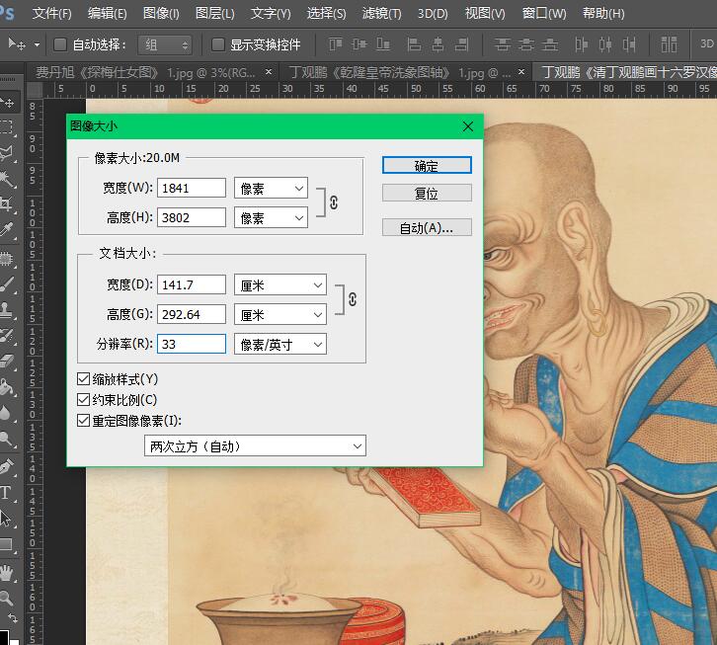Open the pixel width 像素 unit dropdown
This screenshot has width=717, height=645.
pyautogui.click(x=272, y=188)
